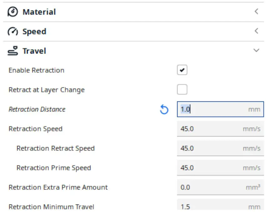267x212 pixels.
Task: Expand the Material settings section
Action: pyautogui.click(x=256, y=11)
